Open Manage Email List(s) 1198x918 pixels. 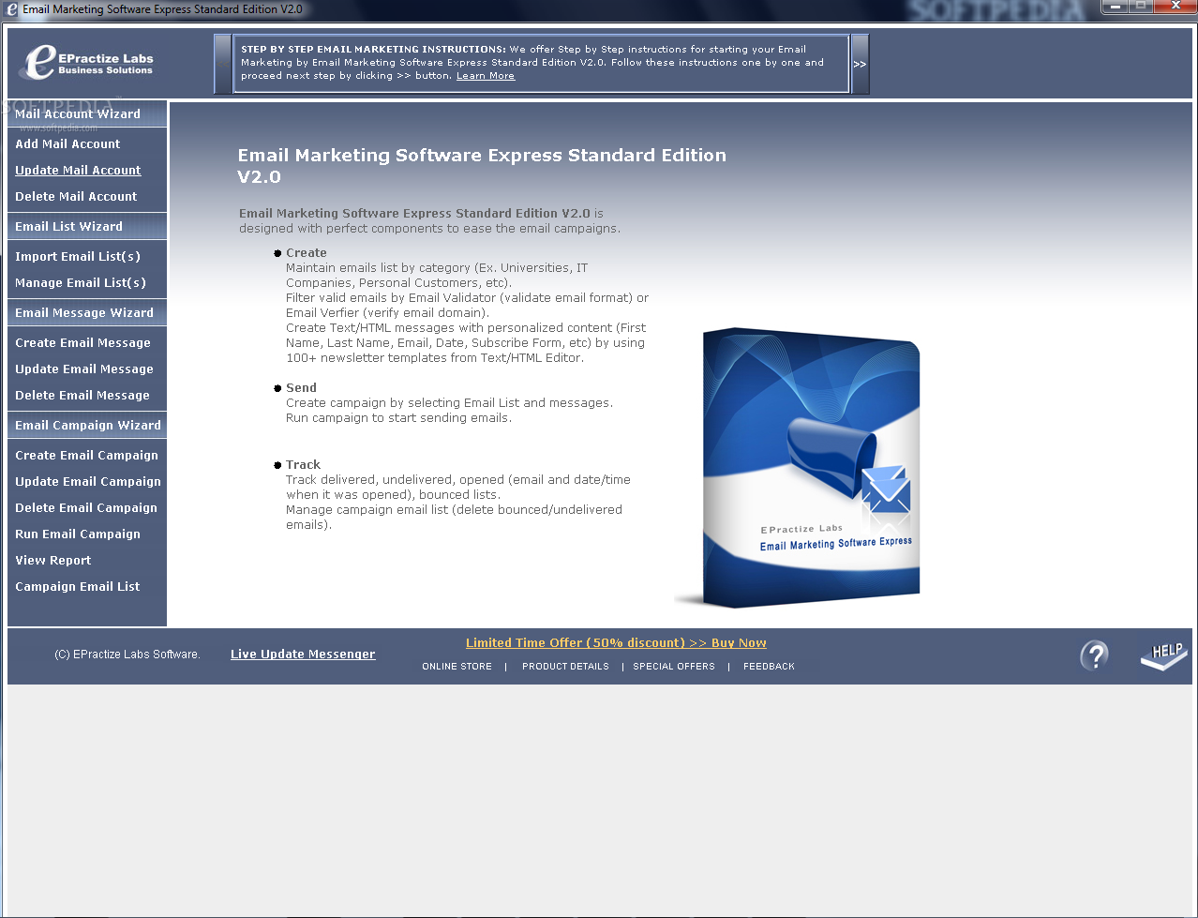[x=81, y=282]
